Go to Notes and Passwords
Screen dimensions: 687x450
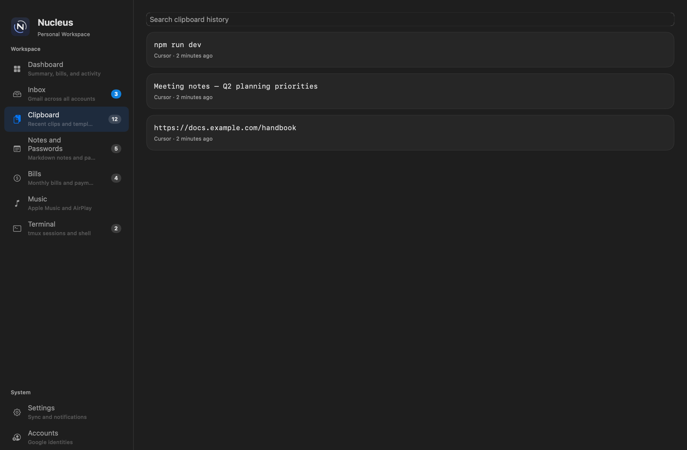[66, 149]
